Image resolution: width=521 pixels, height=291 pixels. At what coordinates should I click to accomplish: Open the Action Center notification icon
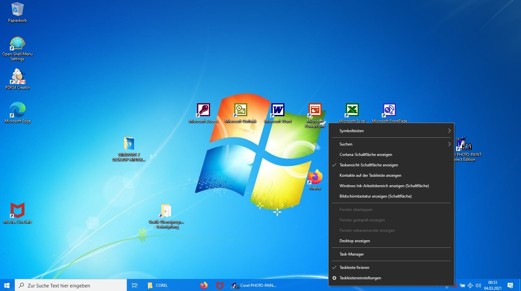(x=510, y=285)
